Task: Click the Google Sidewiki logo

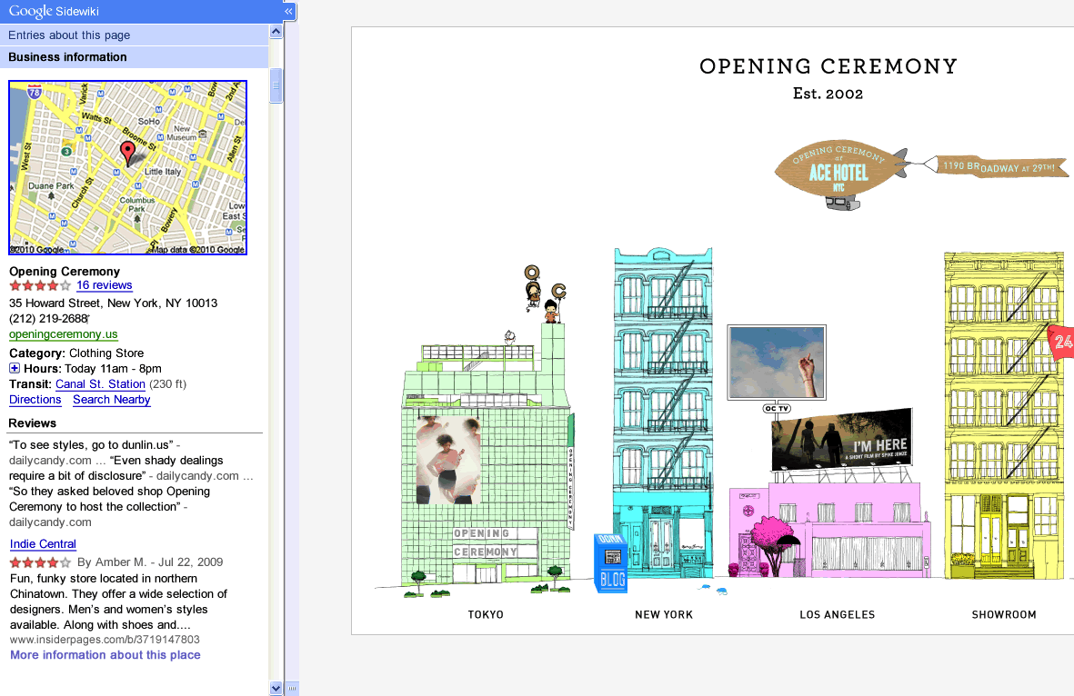Action: point(54,11)
